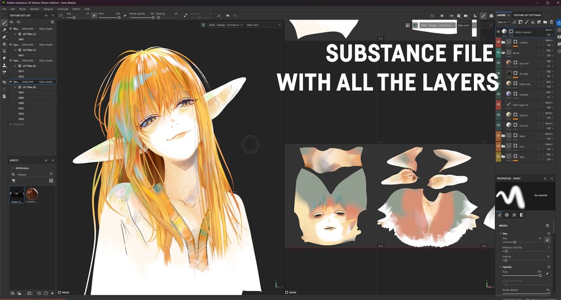Hide the Clothes layer folder
The image size is (561, 300).
[x=498, y=42]
